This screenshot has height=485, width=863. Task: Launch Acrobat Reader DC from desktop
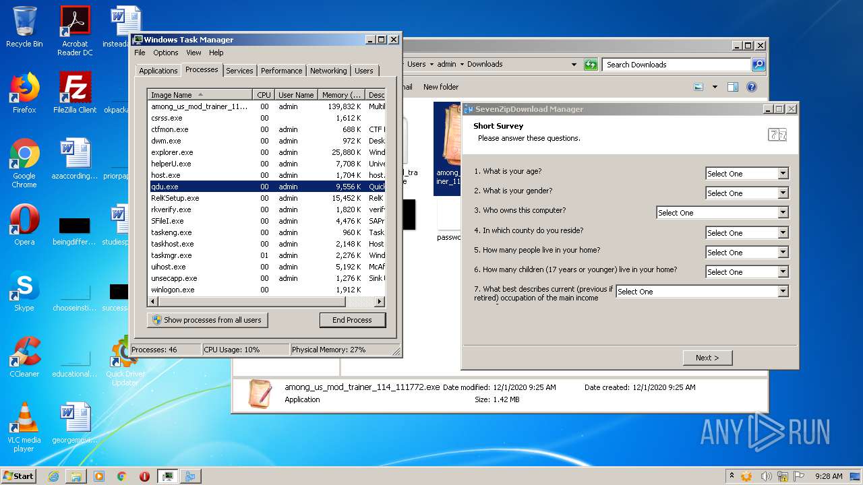[75, 31]
